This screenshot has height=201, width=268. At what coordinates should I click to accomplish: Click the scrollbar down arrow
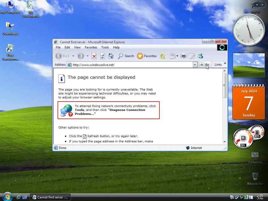click(225, 142)
